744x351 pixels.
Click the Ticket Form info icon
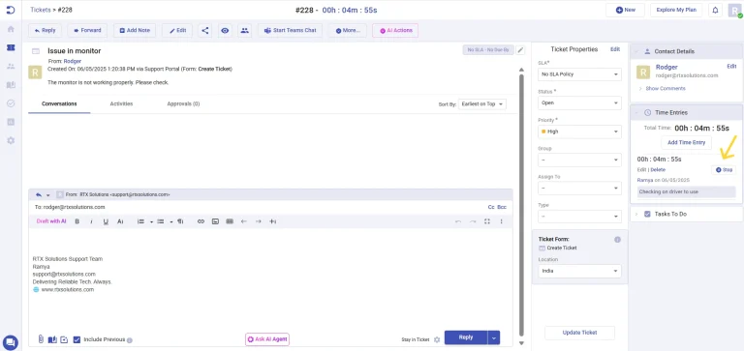pyautogui.click(x=617, y=240)
